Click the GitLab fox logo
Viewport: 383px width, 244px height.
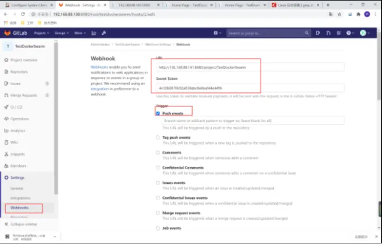pyautogui.click(x=8, y=33)
